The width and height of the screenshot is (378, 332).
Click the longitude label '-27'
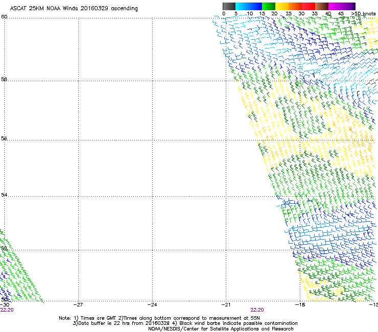78,305
